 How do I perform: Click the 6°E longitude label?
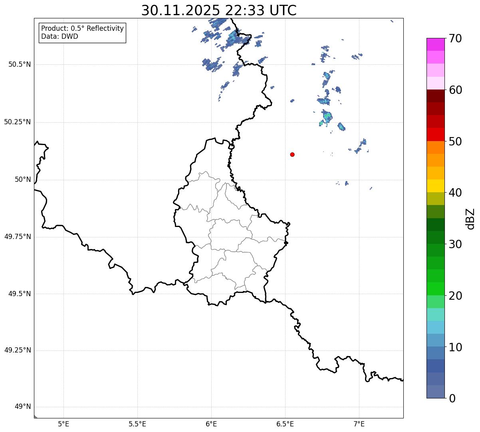211,424
